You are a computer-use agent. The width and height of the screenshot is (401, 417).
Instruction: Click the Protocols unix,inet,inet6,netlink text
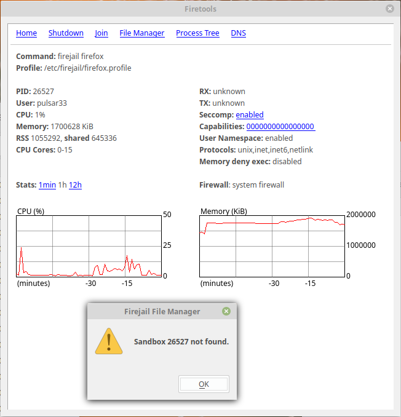256,149
